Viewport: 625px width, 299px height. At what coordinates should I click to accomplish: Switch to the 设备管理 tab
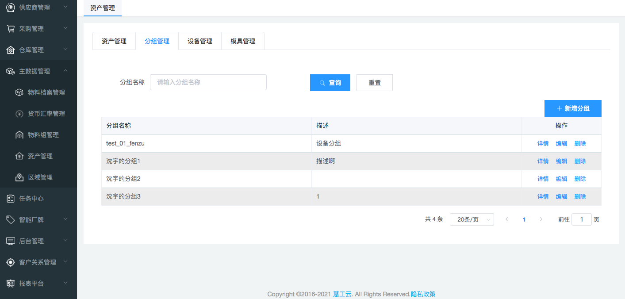[x=200, y=41]
